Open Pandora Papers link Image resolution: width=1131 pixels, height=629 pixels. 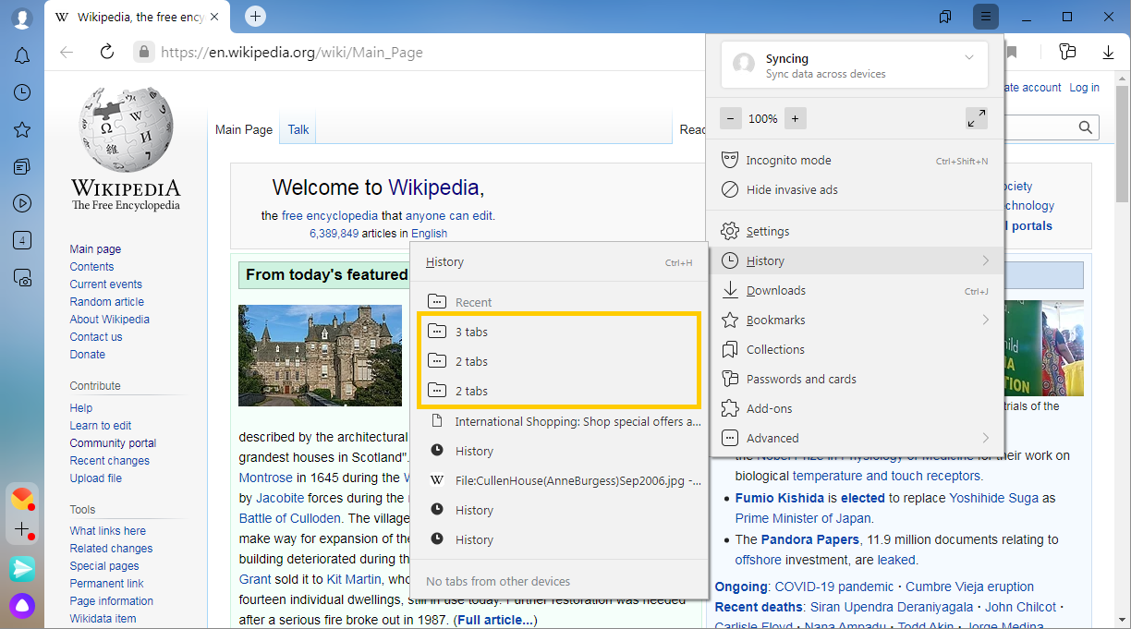[x=809, y=539]
